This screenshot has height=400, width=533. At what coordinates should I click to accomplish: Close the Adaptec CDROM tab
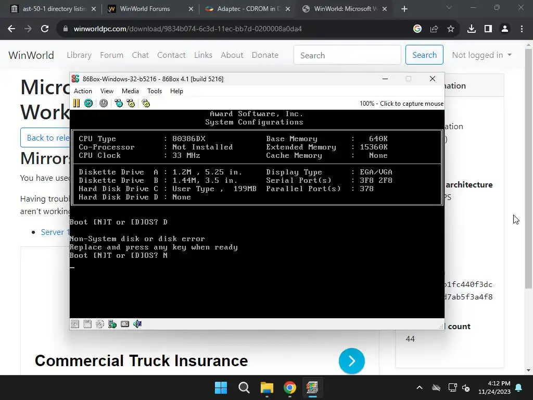[x=288, y=9]
